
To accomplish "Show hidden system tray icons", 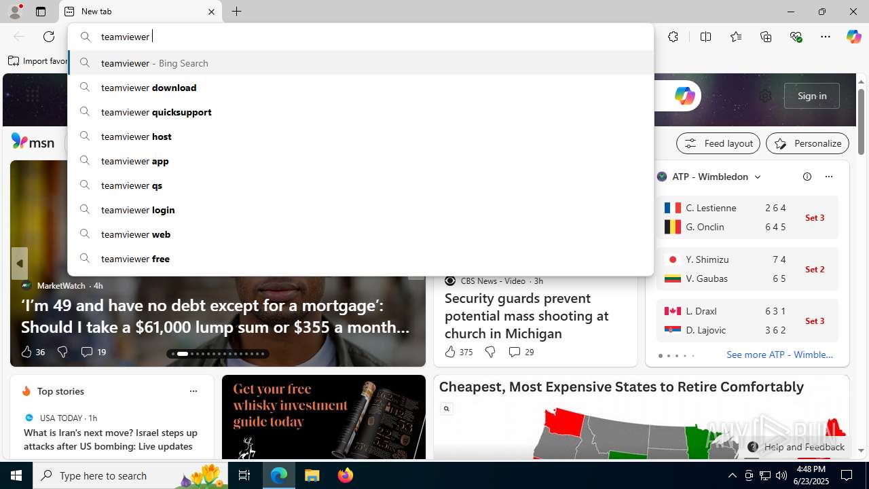I will [732, 475].
